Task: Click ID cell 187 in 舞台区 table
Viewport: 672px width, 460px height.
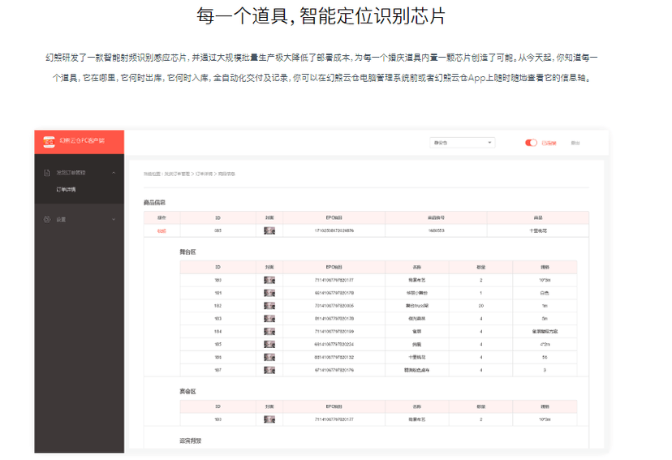Action: point(218,370)
